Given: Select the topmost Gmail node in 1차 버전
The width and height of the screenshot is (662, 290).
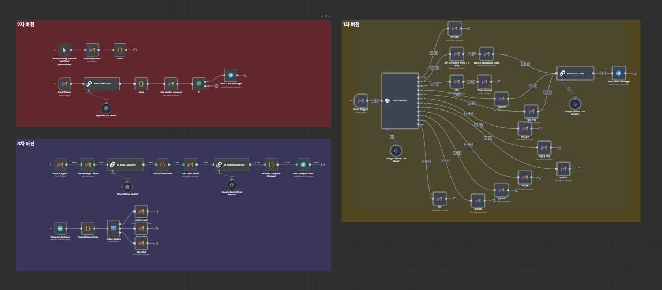Looking at the screenshot, I should point(454,28).
